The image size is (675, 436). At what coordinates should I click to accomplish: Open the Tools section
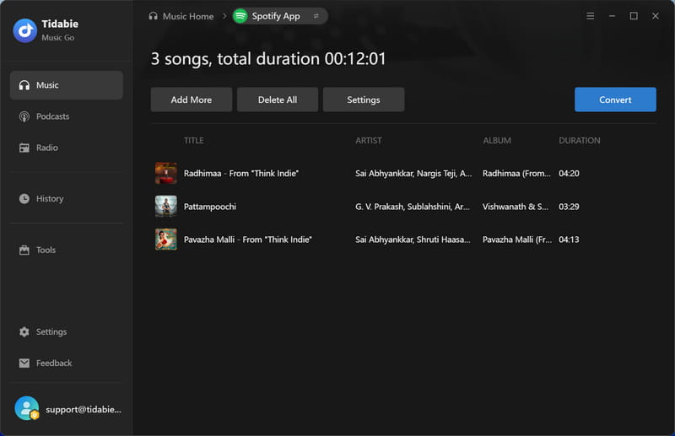pyautogui.click(x=67, y=250)
